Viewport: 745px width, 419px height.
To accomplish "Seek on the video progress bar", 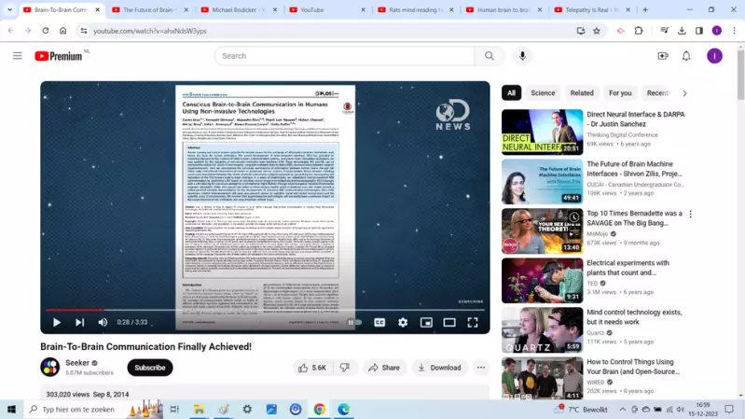I will click(x=265, y=310).
